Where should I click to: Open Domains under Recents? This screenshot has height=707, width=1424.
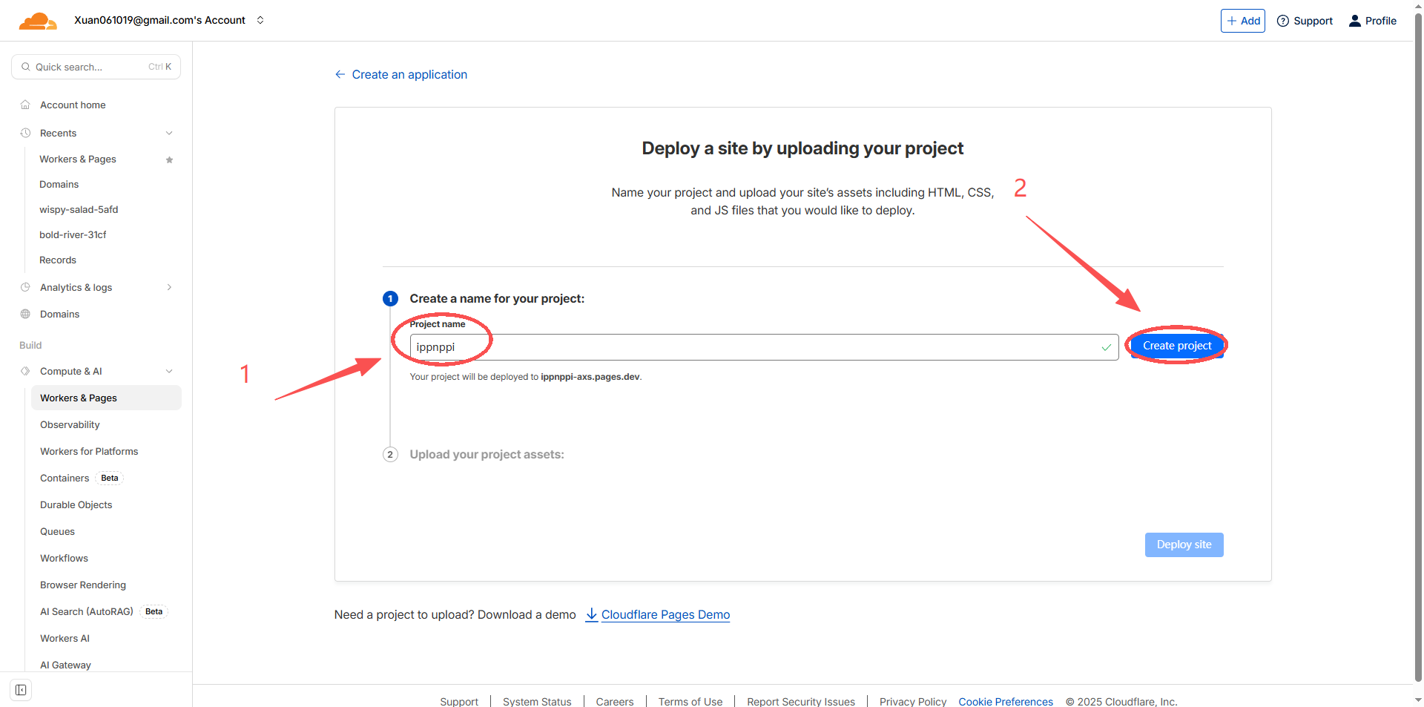(59, 184)
